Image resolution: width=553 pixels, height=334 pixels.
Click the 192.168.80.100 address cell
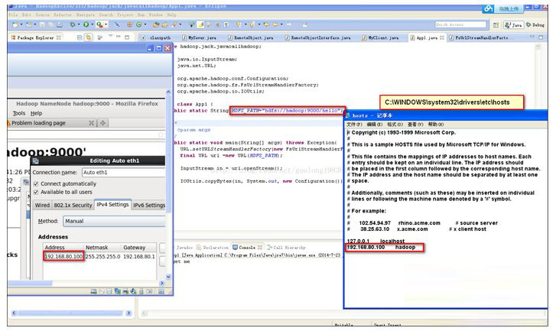pyautogui.click(x=63, y=257)
